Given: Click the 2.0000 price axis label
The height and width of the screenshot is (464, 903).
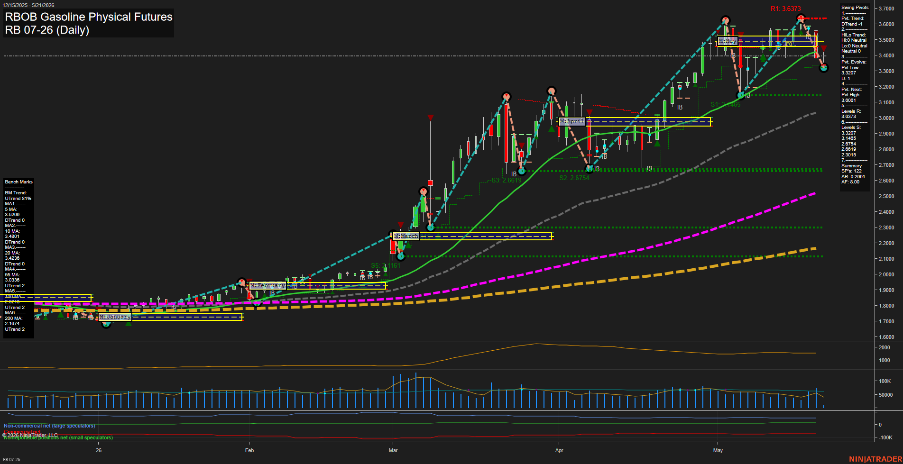Looking at the screenshot, I should [886, 274].
